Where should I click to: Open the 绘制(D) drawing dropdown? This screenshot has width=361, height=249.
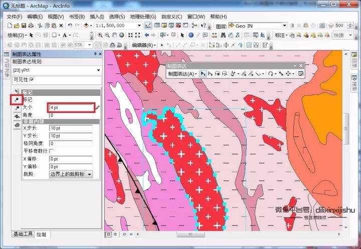17,35
